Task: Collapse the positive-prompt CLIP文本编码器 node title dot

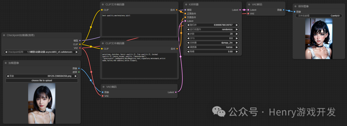Action: tap(103, 4)
